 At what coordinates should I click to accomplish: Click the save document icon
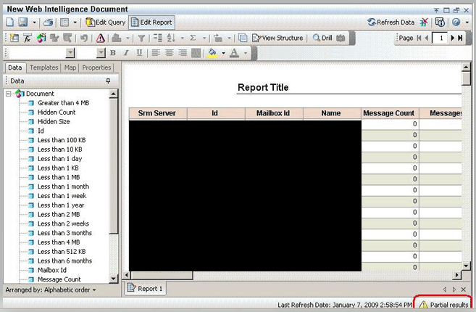22,22
